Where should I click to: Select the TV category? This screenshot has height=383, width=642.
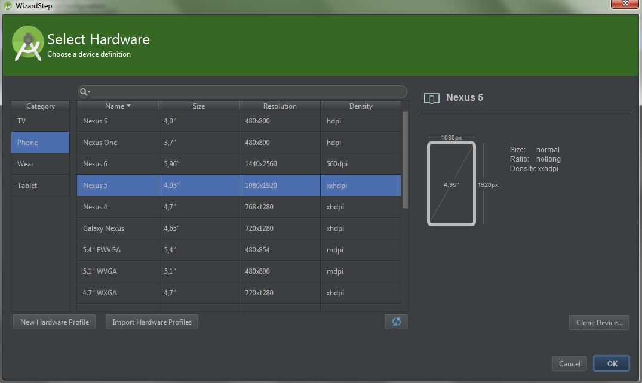[40, 121]
